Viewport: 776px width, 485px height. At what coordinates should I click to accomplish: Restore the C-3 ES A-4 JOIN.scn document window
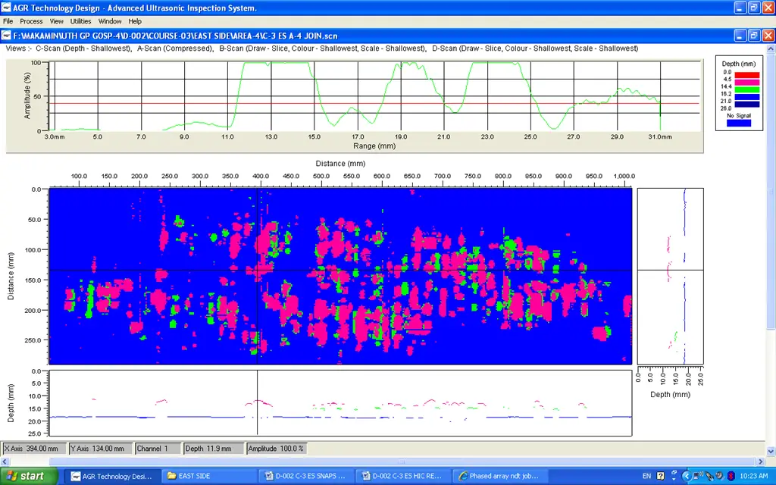coord(754,36)
